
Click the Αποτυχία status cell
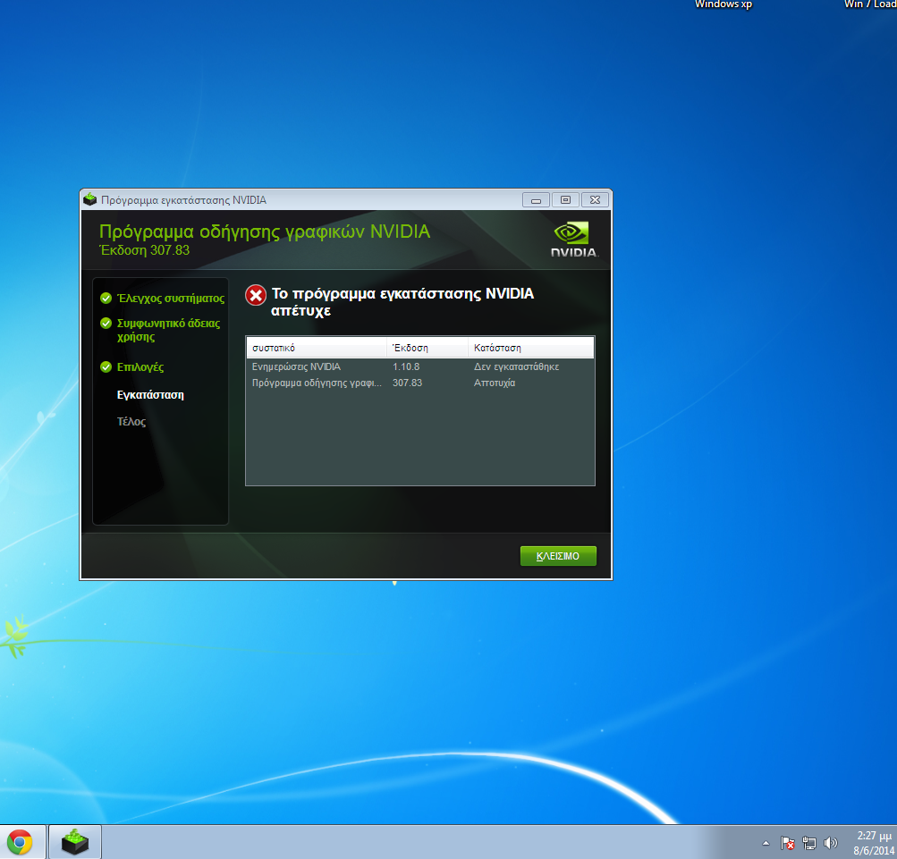[495, 383]
